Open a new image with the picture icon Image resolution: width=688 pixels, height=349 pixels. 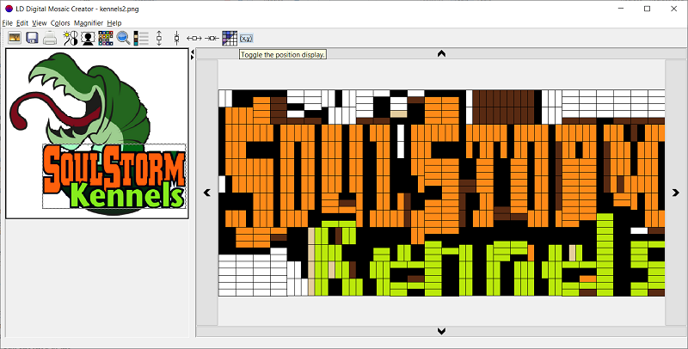pos(15,38)
